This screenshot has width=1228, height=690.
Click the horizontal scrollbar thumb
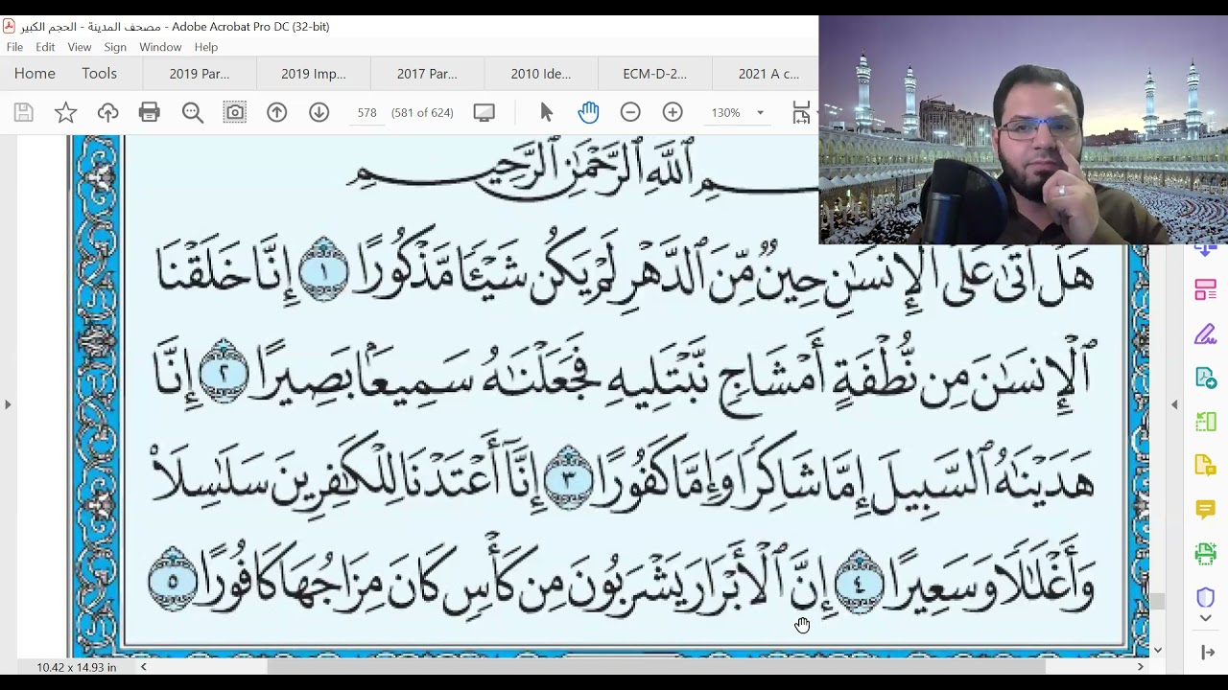(x=656, y=667)
